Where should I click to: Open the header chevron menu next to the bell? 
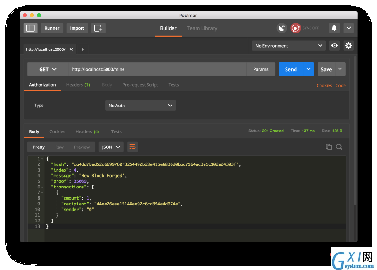349,28
